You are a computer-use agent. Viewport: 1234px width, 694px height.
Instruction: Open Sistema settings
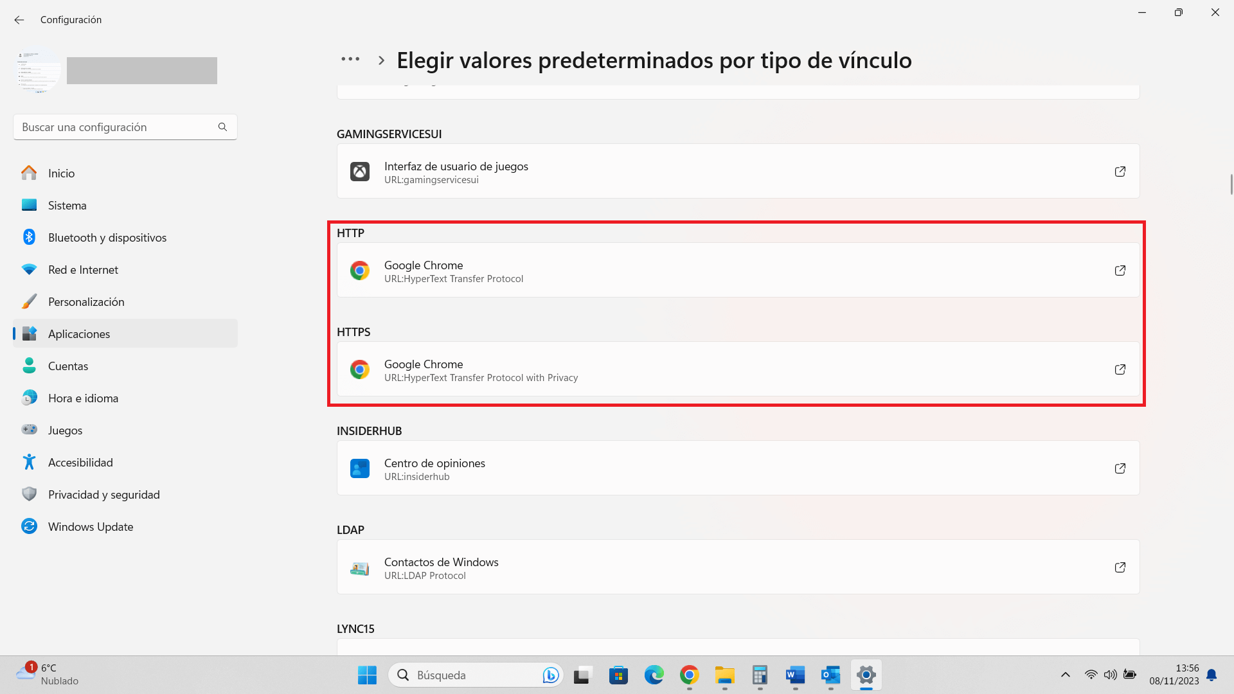pos(125,205)
